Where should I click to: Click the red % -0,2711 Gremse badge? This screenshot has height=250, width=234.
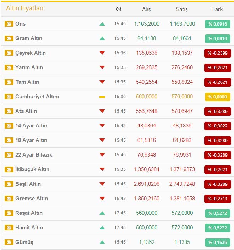pyautogui.click(x=218, y=199)
